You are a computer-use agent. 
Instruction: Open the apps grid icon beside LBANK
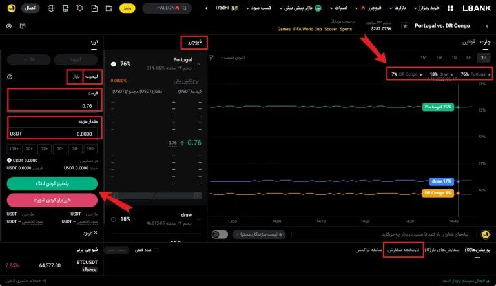click(450, 8)
